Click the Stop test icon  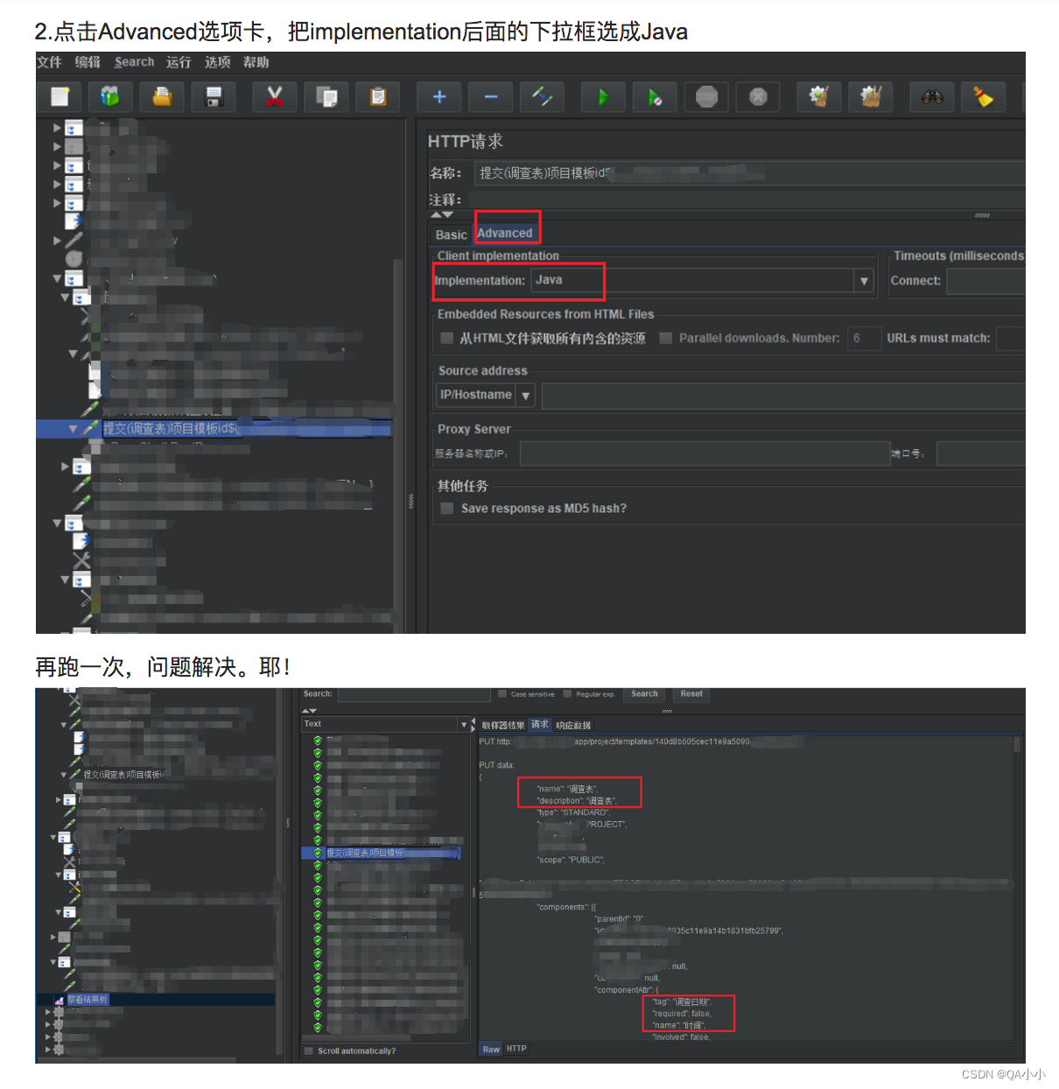click(x=706, y=96)
